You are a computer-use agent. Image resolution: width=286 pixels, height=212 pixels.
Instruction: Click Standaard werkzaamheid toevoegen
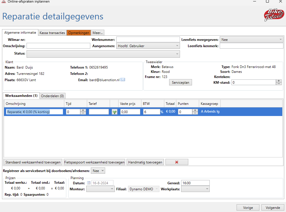pyautogui.click(x=33, y=162)
